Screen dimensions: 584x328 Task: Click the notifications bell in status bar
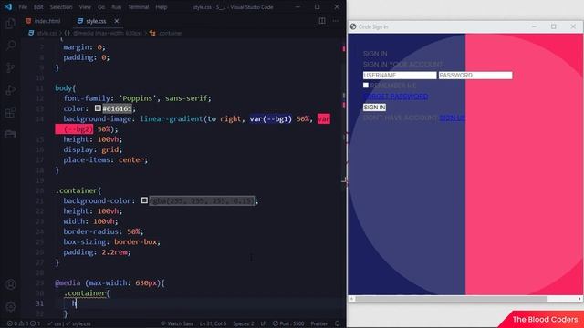click(338, 323)
